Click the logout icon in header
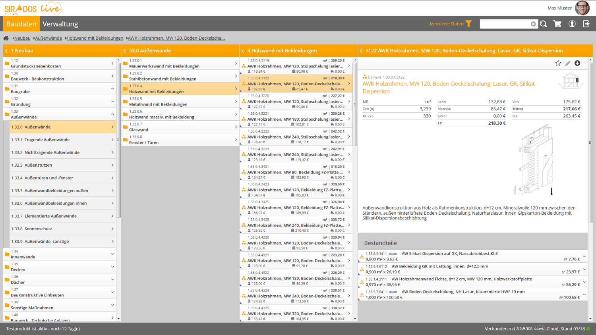The image size is (596, 335). [x=586, y=24]
